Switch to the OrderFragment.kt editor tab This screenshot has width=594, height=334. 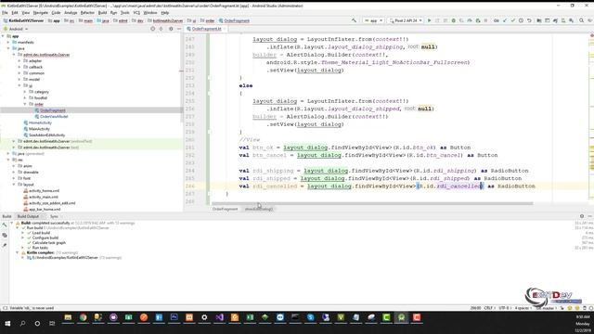click(206, 29)
